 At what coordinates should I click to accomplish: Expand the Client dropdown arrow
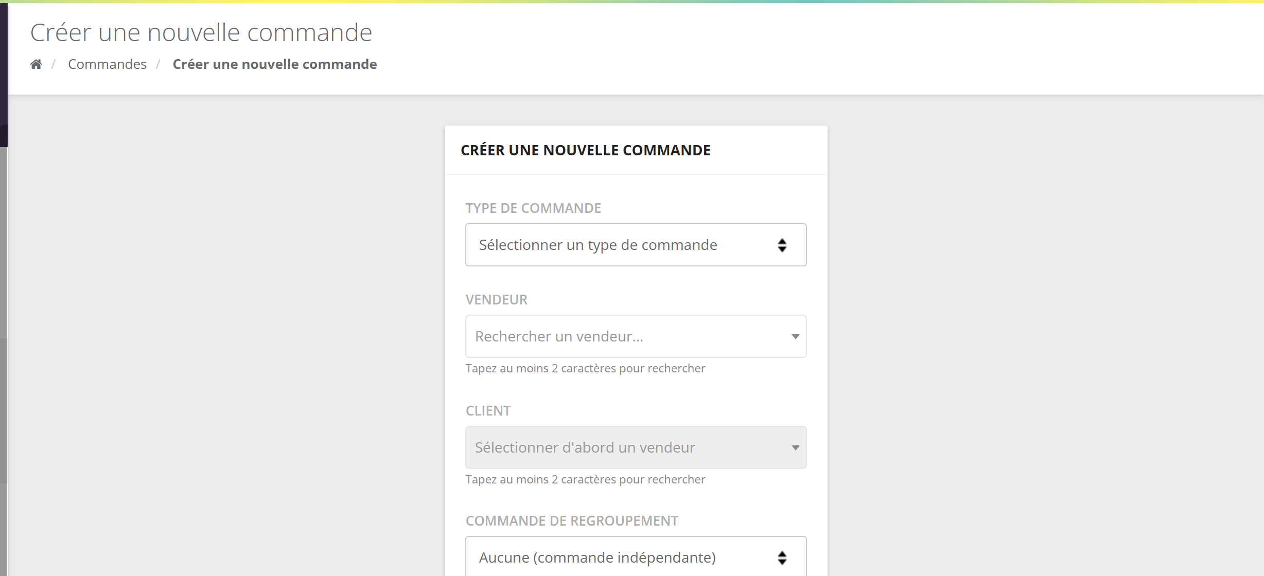(x=795, y=448)
